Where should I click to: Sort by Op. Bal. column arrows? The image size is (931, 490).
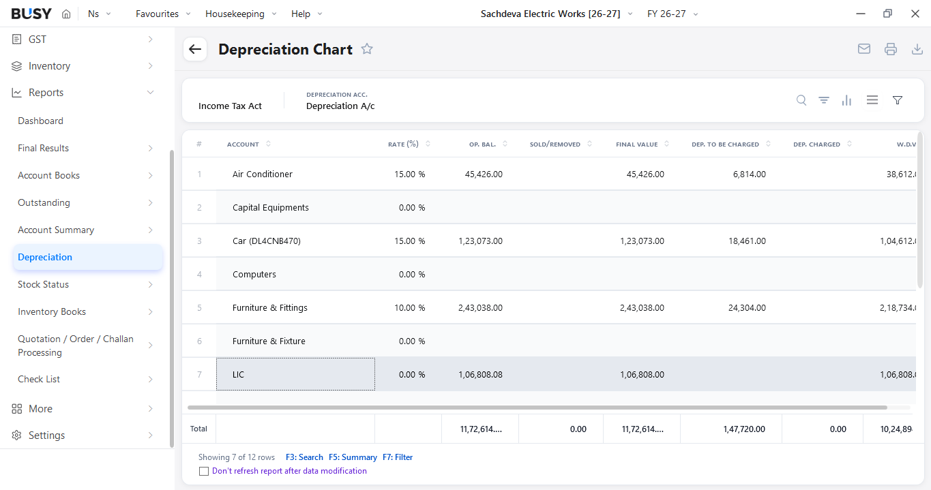(505, 144)
